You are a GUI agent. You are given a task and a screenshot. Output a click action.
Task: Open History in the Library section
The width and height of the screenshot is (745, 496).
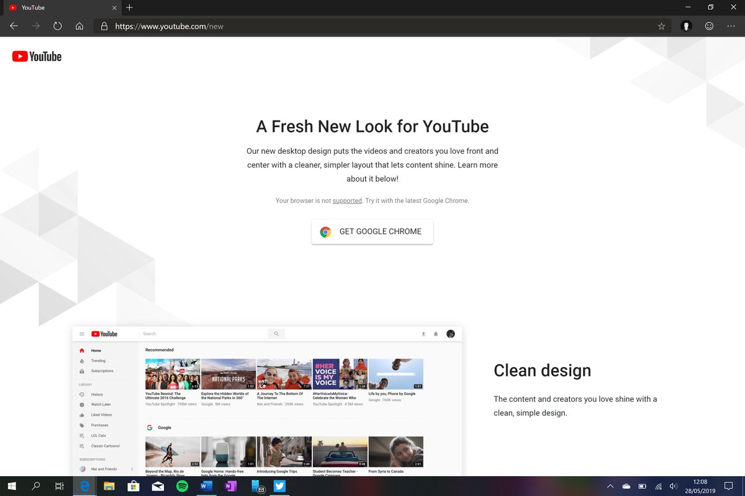pos(97,394)
